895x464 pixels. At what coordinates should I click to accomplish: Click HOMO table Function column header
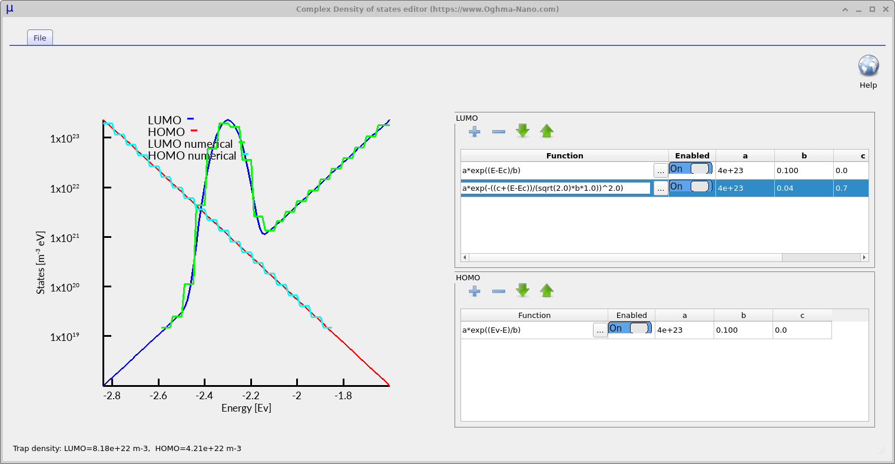click(x=534, y=316)
